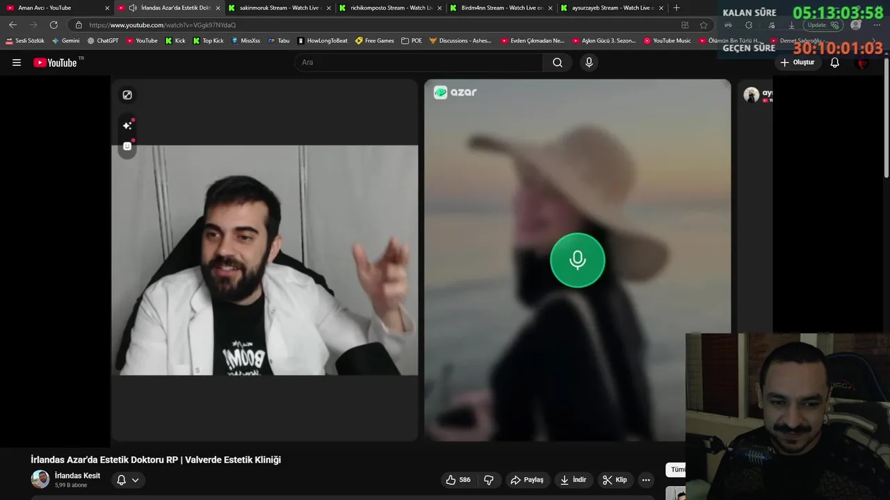Viewport: 890px width, 500px height.
Task: Download the video with İndir
Action: coord(574,480)
